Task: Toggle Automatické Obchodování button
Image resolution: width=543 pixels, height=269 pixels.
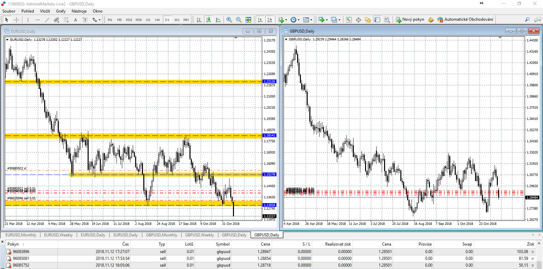Action: [x=465, y=20]
